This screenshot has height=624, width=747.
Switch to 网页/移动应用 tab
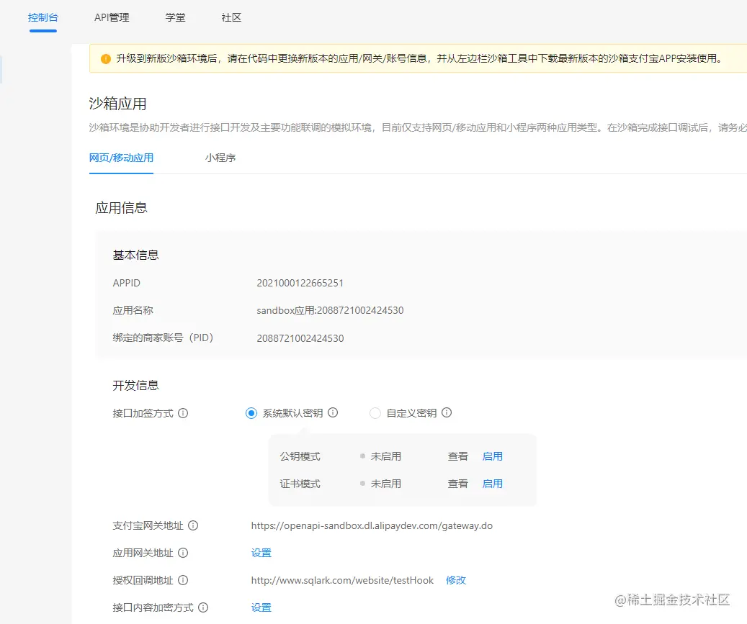click(121, 158)
